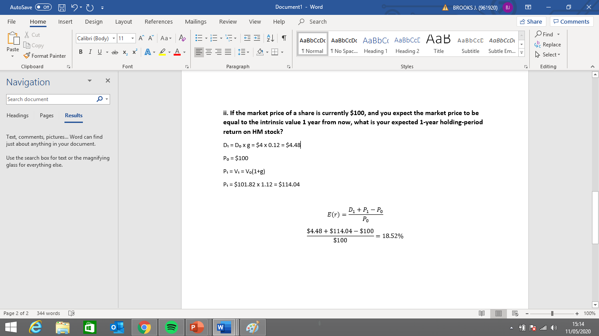Click the Share button
Image resolution: width=599 pixels, height=336 pixels.
(531, 21)
